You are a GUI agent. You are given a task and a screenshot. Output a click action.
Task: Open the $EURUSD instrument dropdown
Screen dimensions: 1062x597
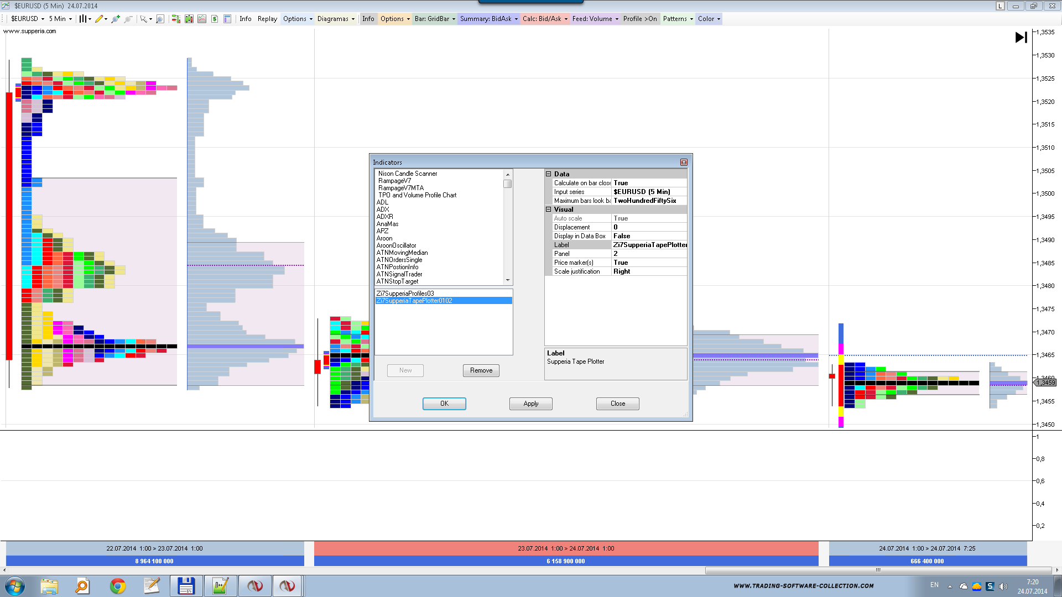pos(28,19)
